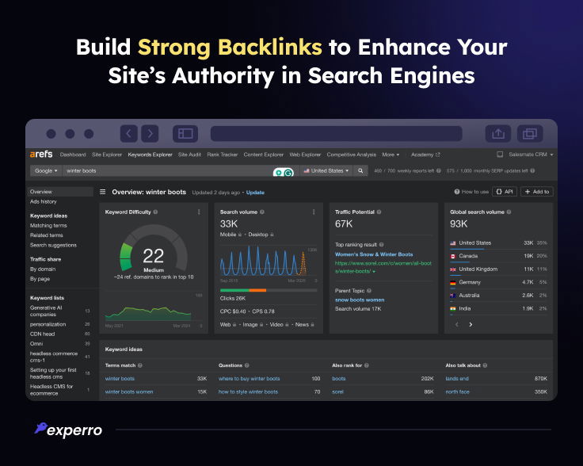Screen dimensions: 583x466
Task: Open the Google search engine dropdown
Action: pyautogui.click(x=46, y=170)
